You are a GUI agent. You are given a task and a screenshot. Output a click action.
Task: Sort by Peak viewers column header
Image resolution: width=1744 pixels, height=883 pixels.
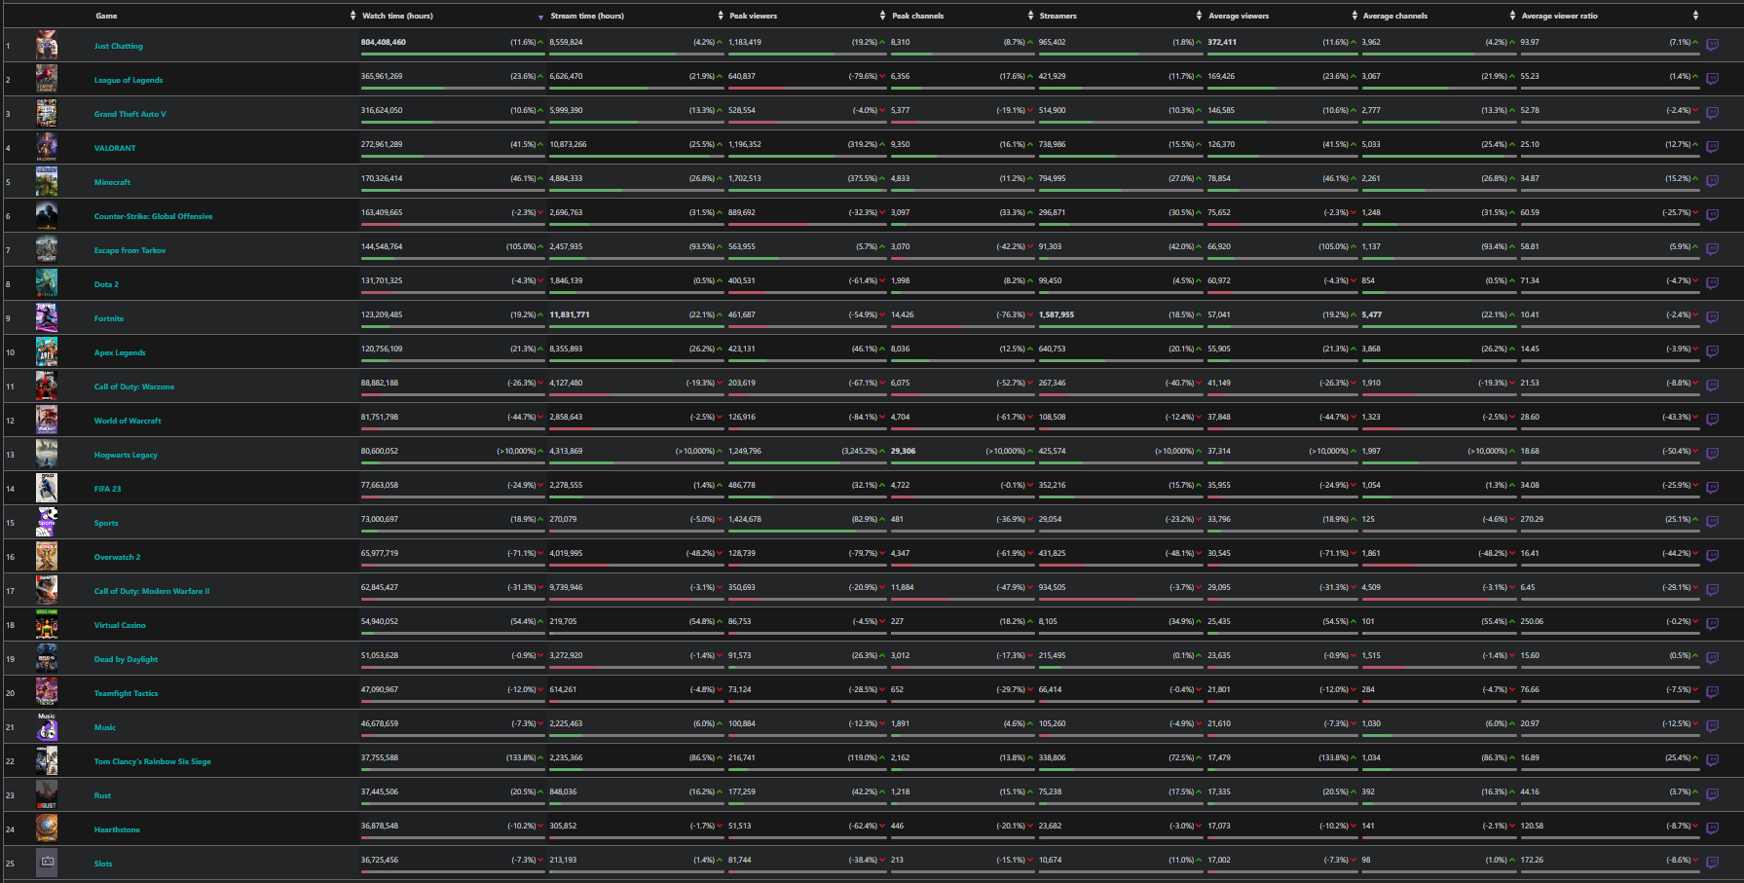point(753,16)
